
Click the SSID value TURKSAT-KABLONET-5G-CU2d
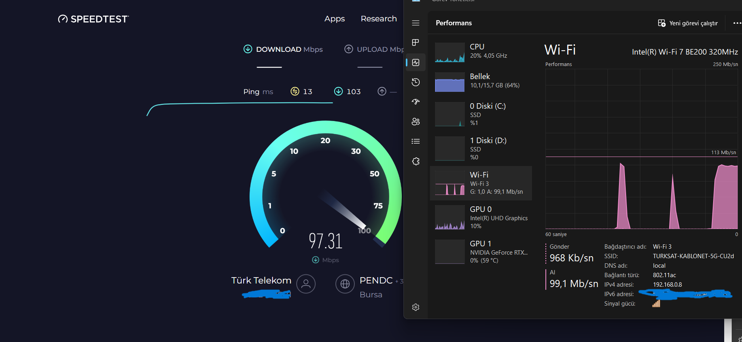point(693,256)
